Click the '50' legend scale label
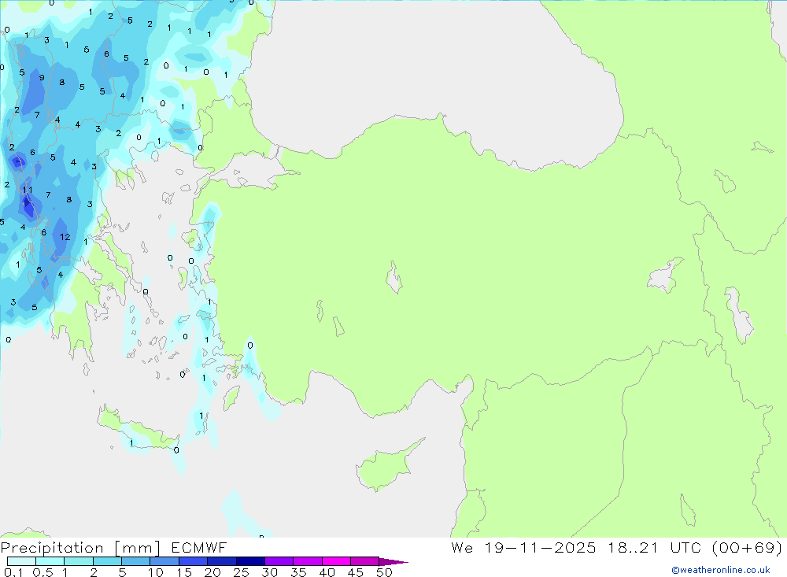 coord(384,572)
